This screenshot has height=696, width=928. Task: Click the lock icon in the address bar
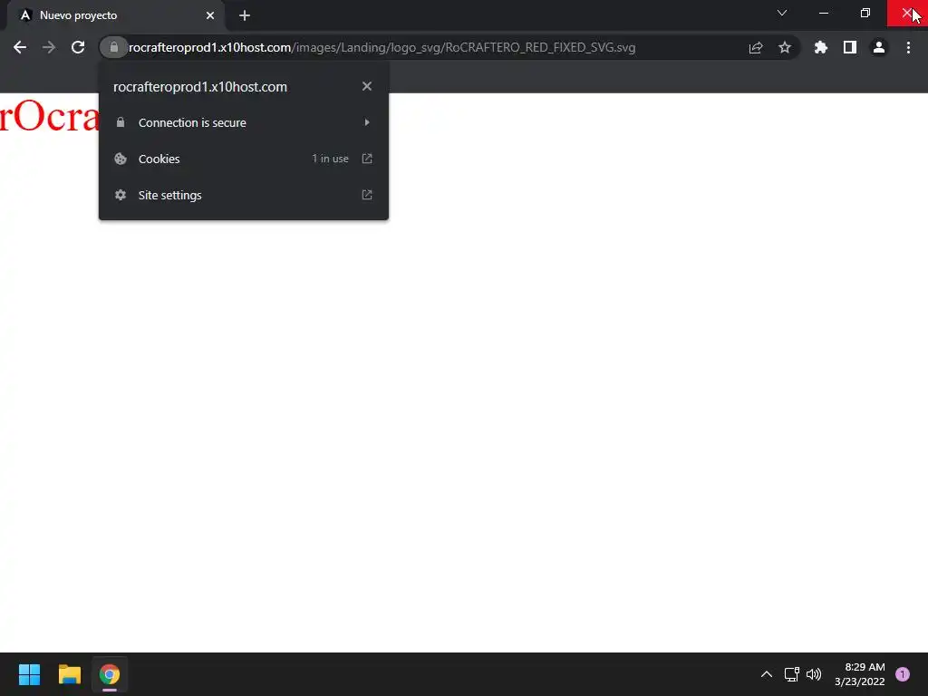(x=113, y=47)
